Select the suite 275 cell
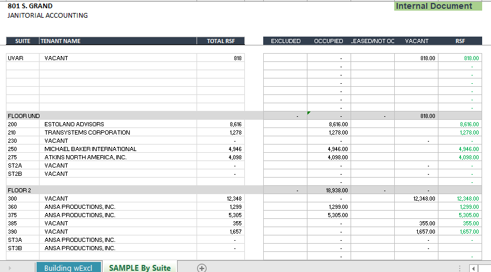 click(x=23, y=157)
